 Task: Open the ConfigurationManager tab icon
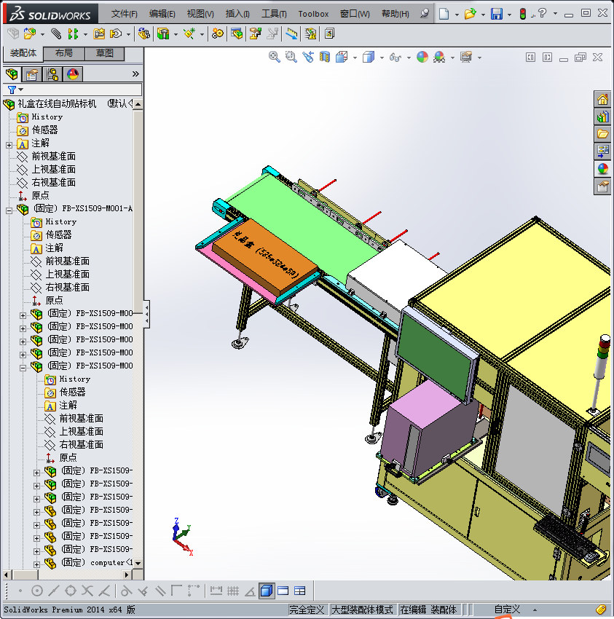[x=52, y=74]
